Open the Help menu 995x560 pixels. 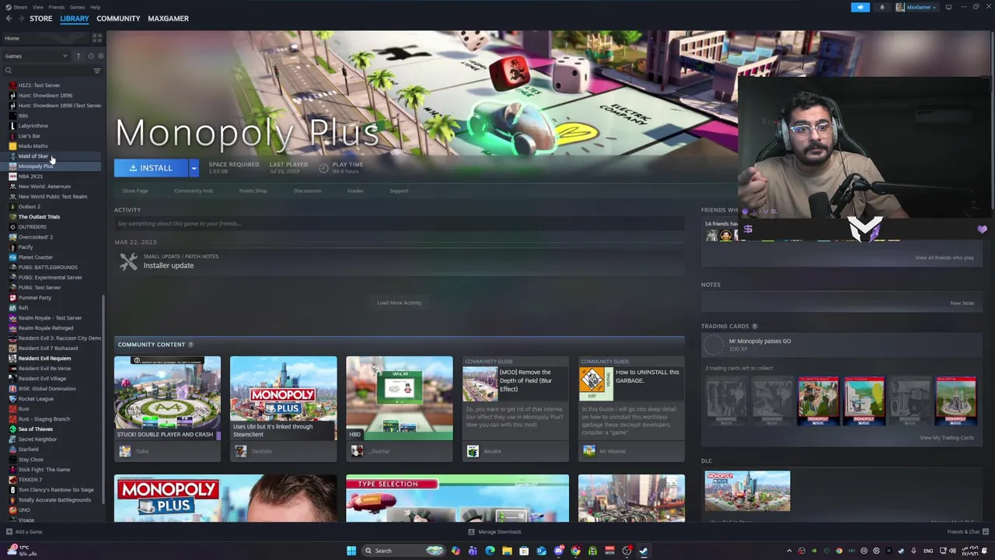(95, 7)
